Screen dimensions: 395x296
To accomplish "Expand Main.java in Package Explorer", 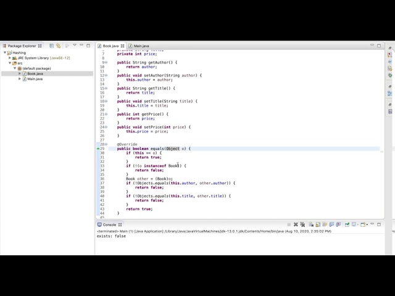I will 20,79.
